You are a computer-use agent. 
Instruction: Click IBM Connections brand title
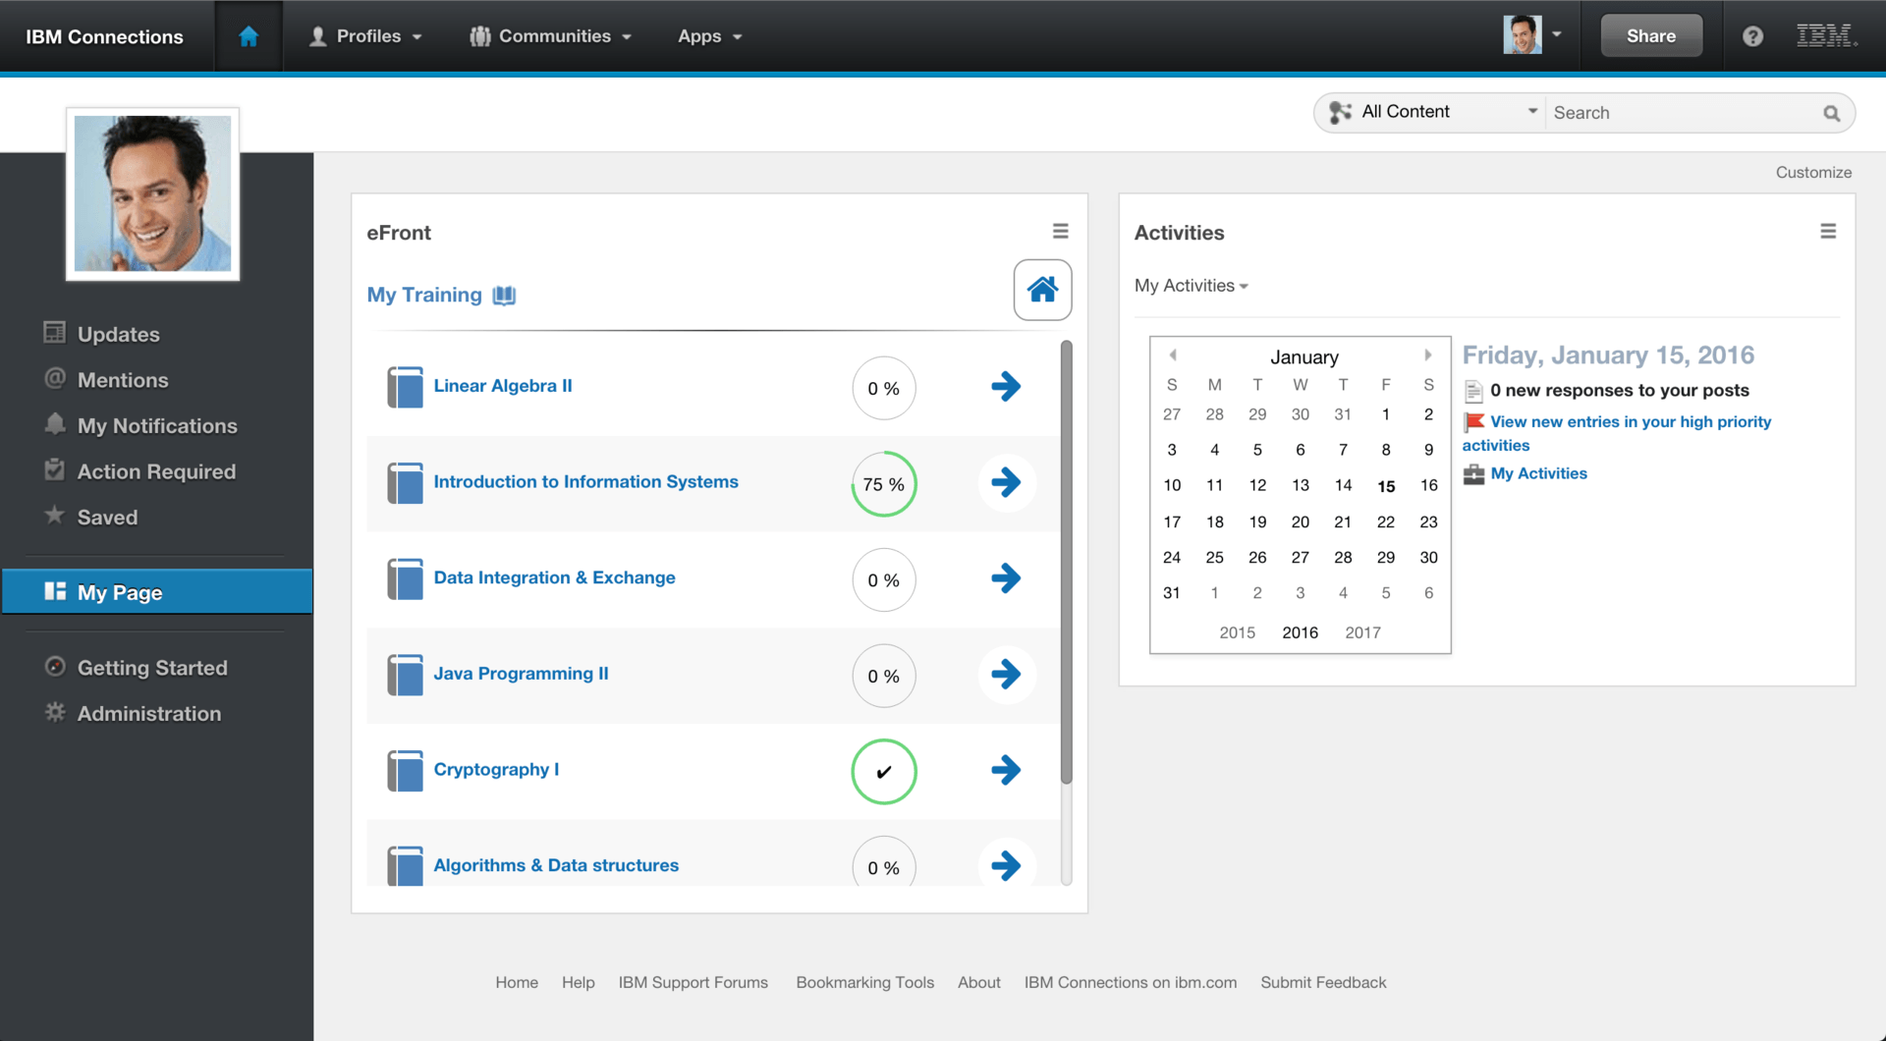click(104, 36)
